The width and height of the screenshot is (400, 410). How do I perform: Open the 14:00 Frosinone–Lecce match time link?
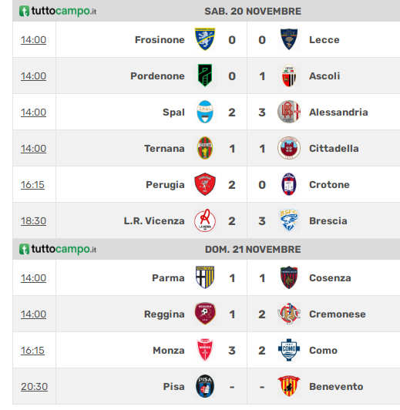click(33, 40)
